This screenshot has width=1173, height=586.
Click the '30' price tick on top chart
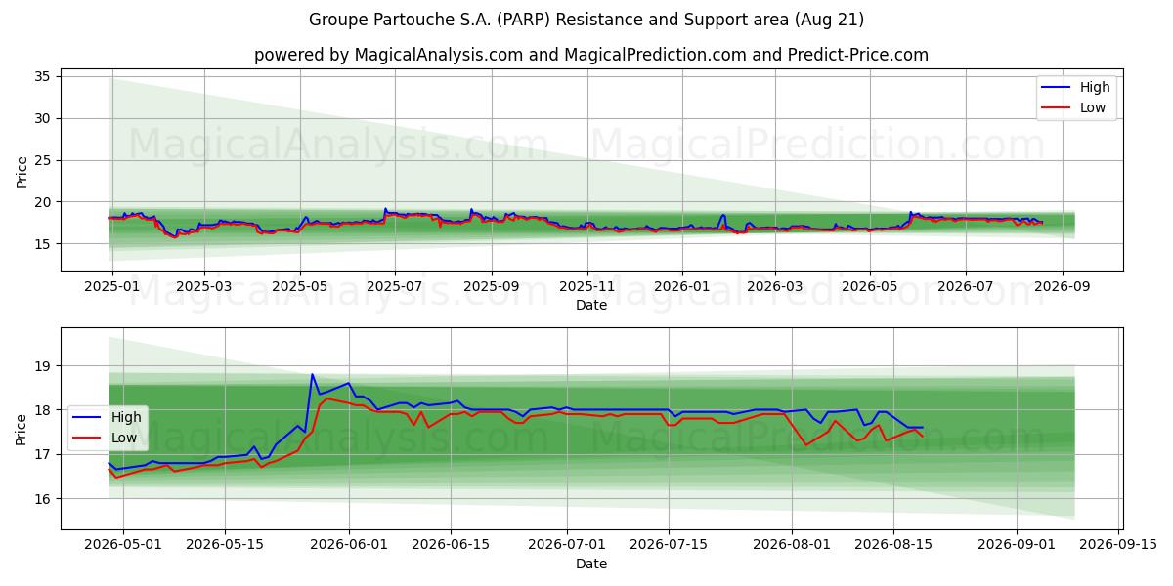tap(43, 118)
